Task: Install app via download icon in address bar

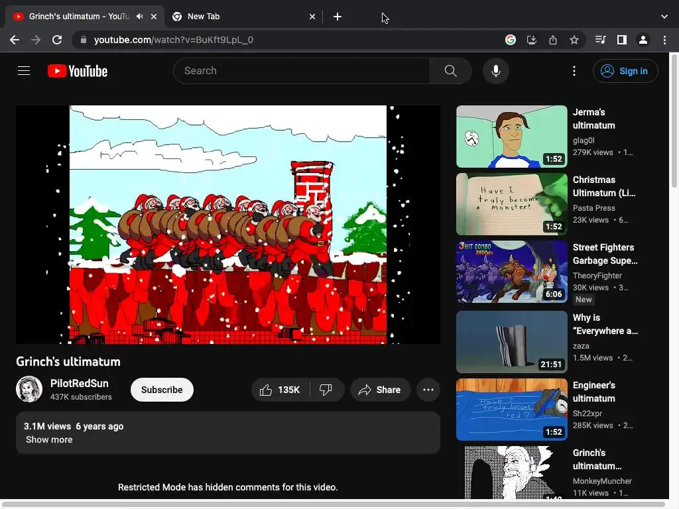Action: [x=532, y=40]
